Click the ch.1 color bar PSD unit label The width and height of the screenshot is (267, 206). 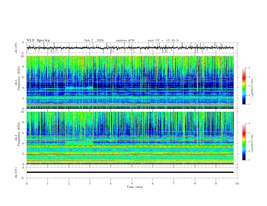point(253,88)
